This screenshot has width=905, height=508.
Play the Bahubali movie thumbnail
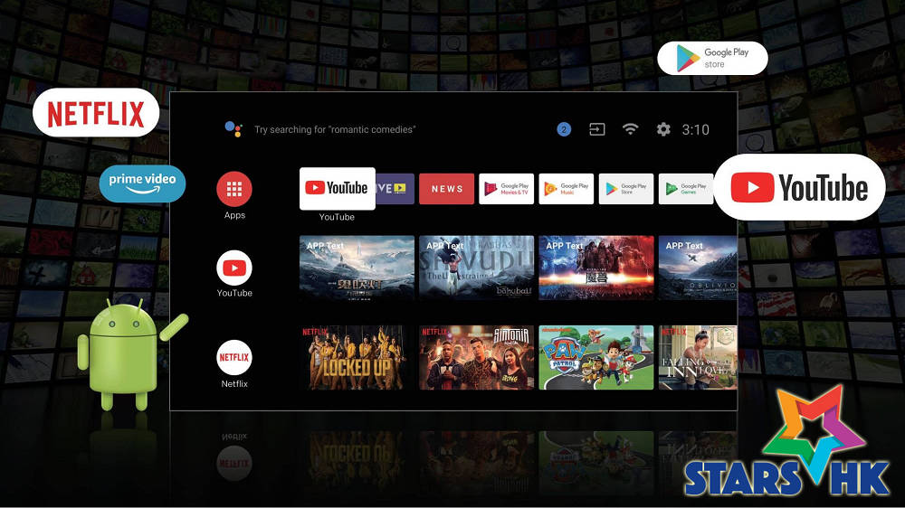point(476,268)
